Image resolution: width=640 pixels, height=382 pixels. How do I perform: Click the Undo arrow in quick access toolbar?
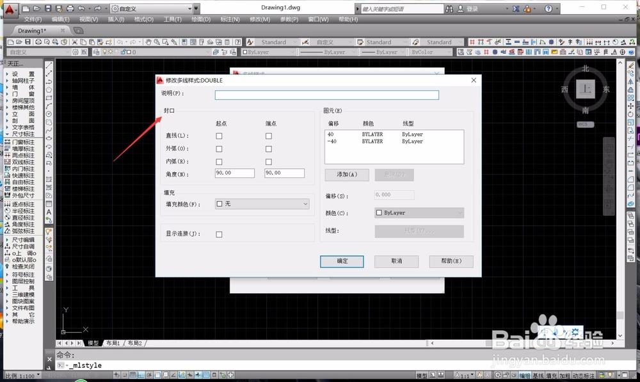coord(82,8)
